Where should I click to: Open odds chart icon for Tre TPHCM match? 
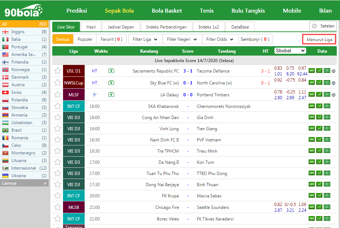point(319,151)
